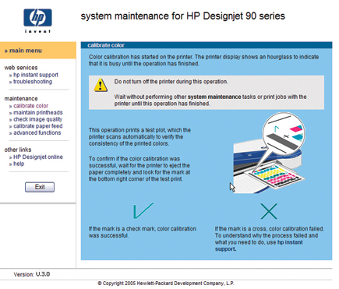Click the 'check mark, color calibration was successful' text
Viewport: 339px width, 289px height.
[143, 232]
